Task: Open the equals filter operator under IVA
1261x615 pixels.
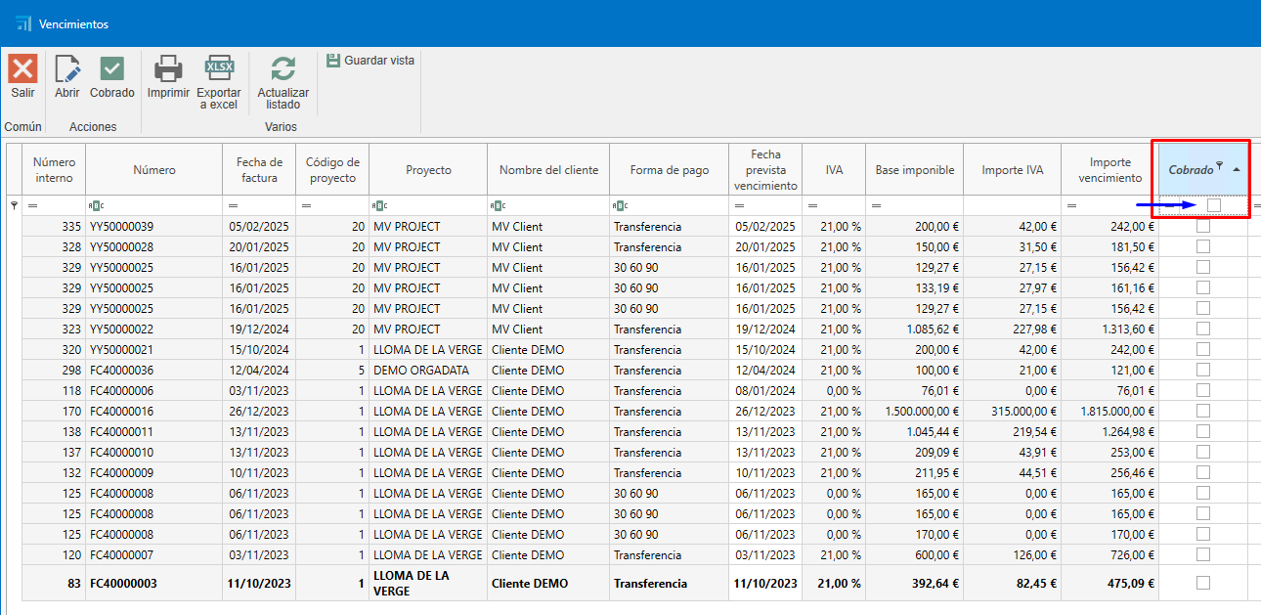Action: (811, 205)
